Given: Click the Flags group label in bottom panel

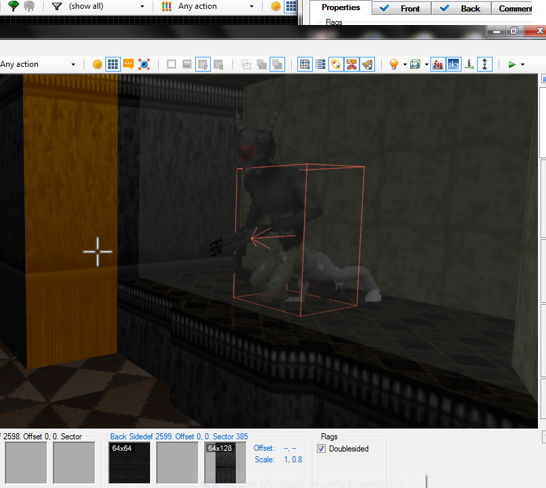Looking at the screenshot, I should point(329,437).
